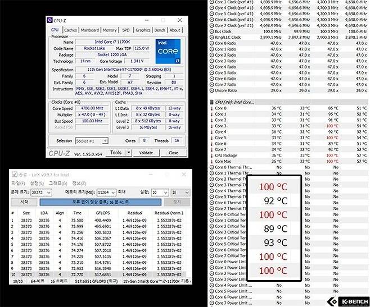
Task: Open the Tools dropdown arrow in CPU-Z
Action: tap(129, 153)
